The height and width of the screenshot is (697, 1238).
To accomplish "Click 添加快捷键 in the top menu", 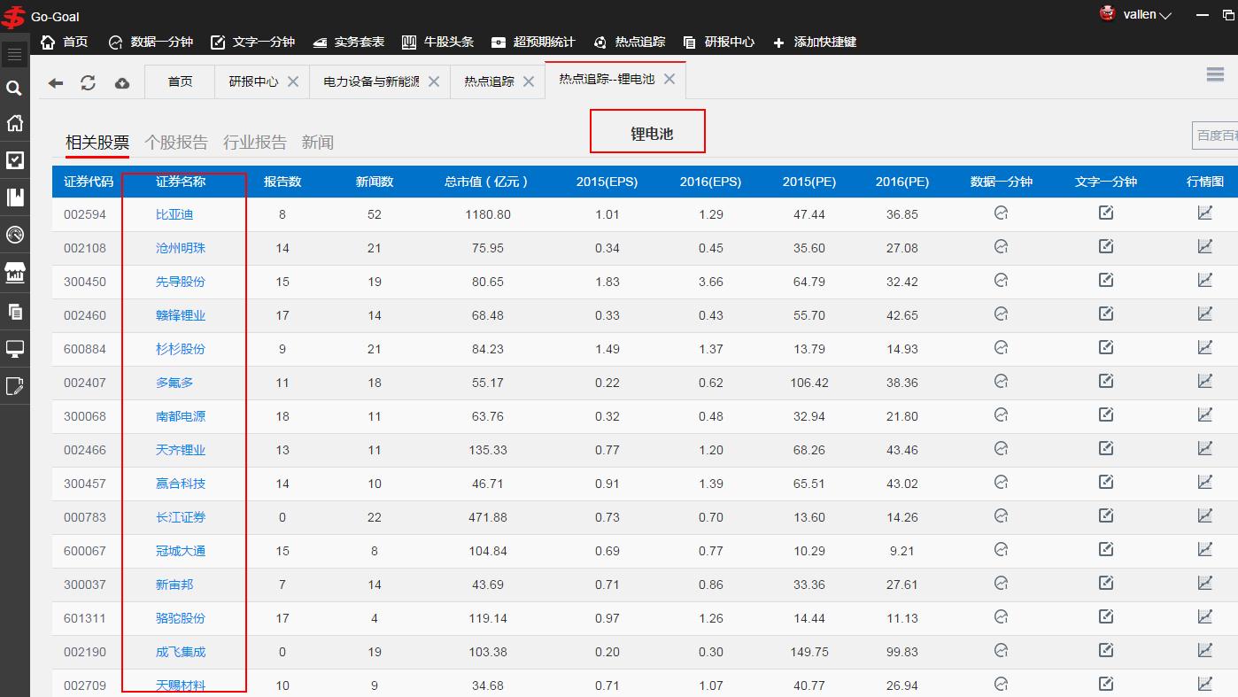I will click(x=815, y=42).
